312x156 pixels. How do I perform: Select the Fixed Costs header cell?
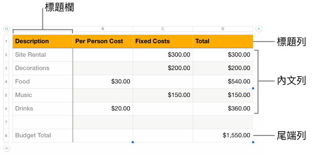(x=163, y=42)
